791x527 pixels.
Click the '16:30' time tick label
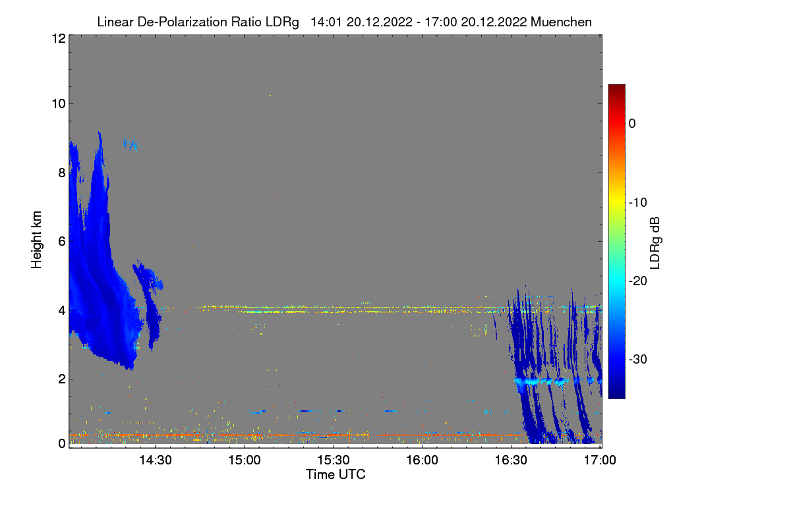pos(512,460)
